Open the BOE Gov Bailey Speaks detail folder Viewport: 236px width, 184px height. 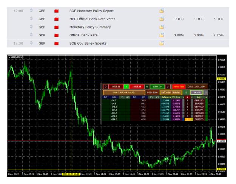coord(162,43)
